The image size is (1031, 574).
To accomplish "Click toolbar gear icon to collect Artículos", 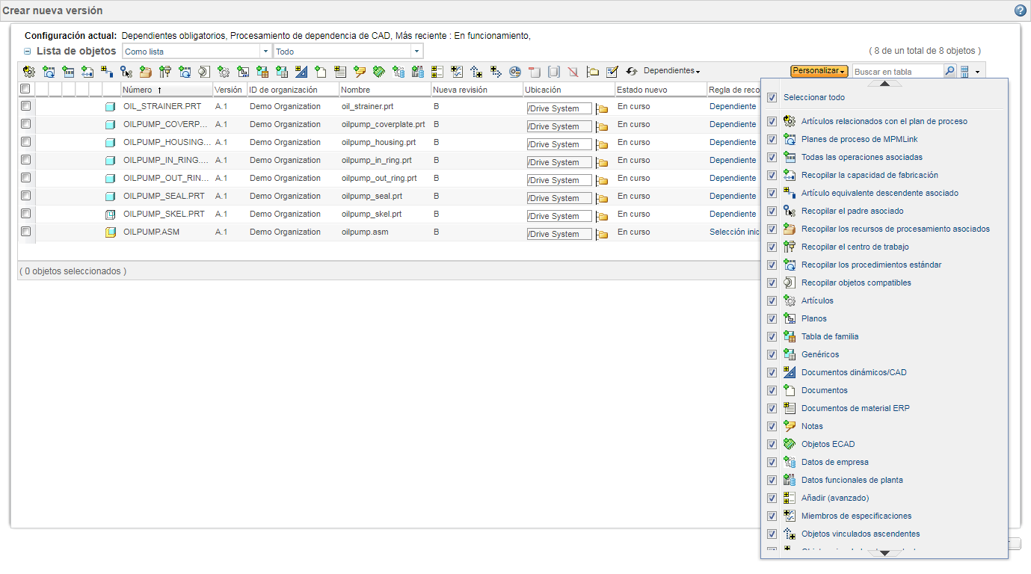I will pyautogui.click(x=224, y=72).
